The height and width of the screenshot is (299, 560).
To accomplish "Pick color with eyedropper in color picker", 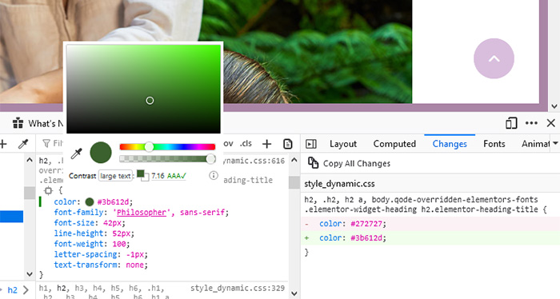I will point(77,153).
